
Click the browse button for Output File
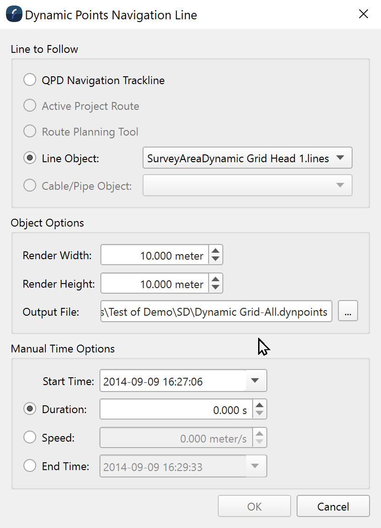pos(348,312)
